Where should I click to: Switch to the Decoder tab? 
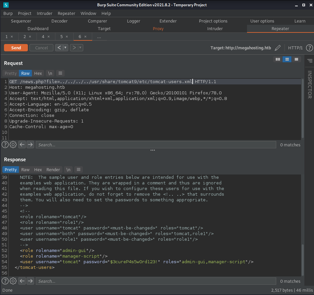pos(59,21)
